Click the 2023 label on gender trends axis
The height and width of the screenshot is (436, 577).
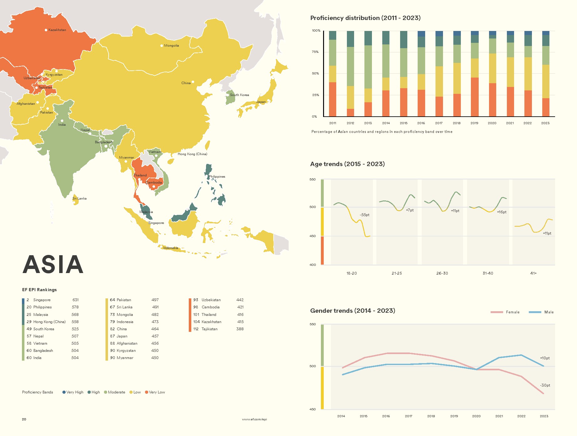pyautogui.click(x=544, y=416)
